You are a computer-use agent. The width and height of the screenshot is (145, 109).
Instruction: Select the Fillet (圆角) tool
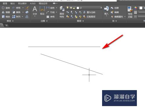pyautogui.click(x=16, y=12)
